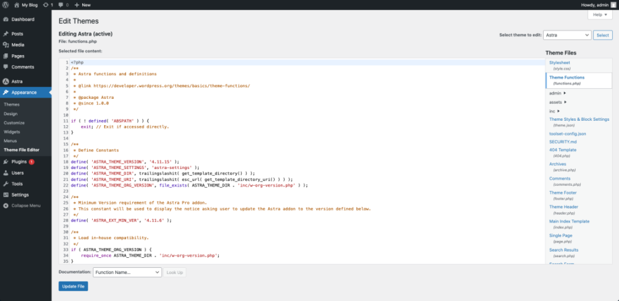Image resolution: width=619 pixels, height=301 pixels.
Task: Open comments bubble in admin bar
Action: click(60, 5)
